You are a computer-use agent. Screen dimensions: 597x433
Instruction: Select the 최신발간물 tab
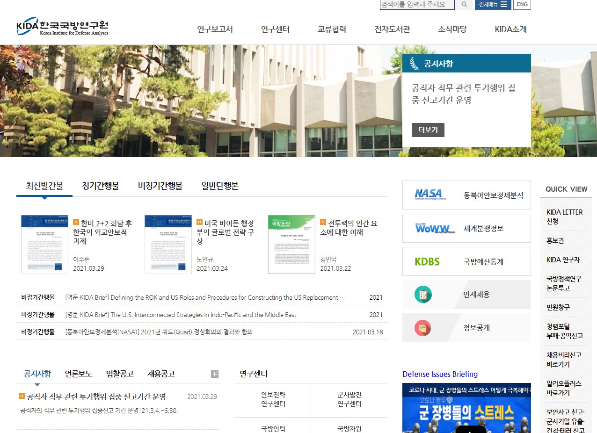(x=44, y=186)
